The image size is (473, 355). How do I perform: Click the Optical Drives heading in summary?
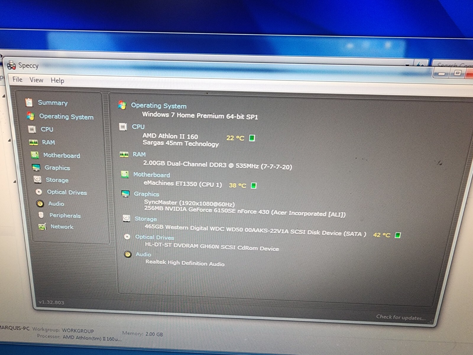(155, 237)
